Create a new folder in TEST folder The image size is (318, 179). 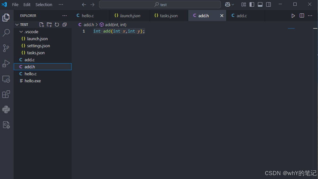click(x=49, y=25)
